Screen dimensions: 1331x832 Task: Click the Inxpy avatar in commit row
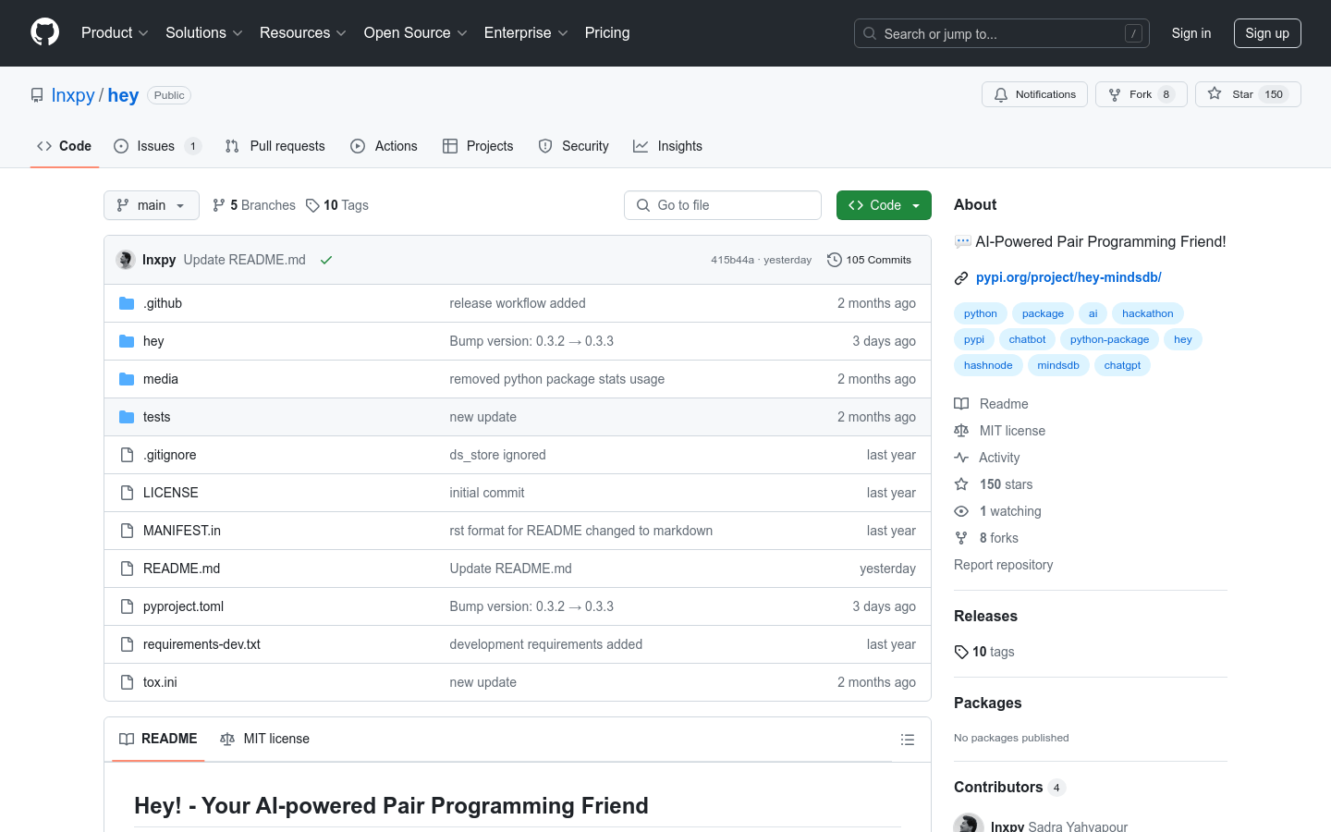[126, 260]
